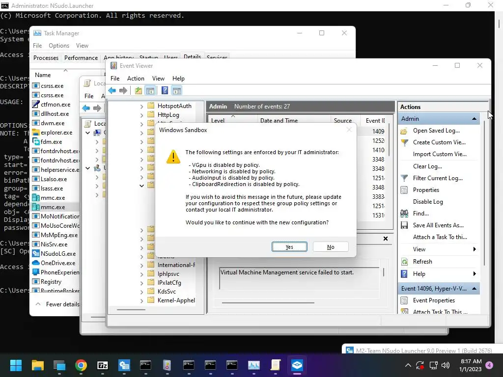Click the volume speaker tray icon
This screenshot has height=377, width=503.
pos(445,365)
